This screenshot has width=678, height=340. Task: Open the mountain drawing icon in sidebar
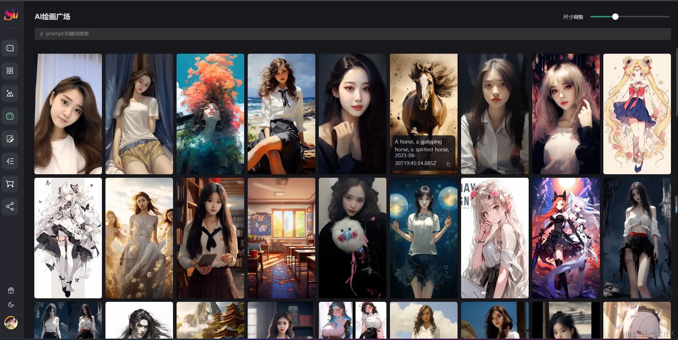coord(10,93)
